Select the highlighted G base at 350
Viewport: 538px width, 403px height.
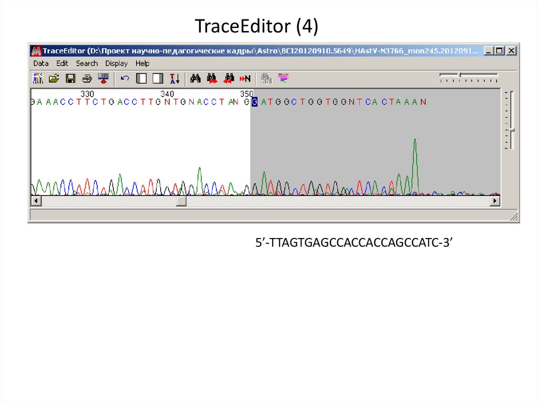coord(254,102)
